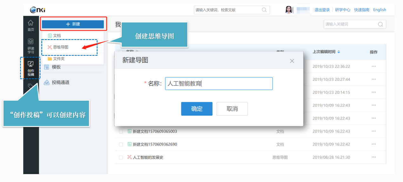
Task: Click the 名称 text field in dialog
Action: click(219, 84)
